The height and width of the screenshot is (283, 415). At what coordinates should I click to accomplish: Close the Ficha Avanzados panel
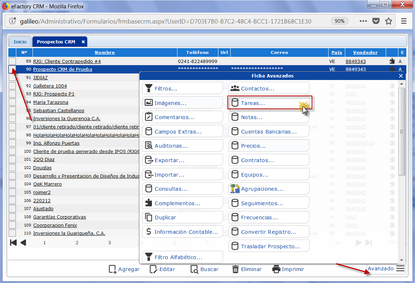coord(401,76)
